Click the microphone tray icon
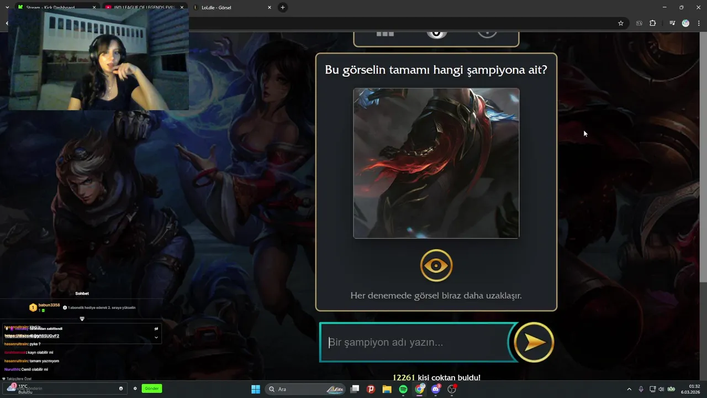 [x=641, y=389]
